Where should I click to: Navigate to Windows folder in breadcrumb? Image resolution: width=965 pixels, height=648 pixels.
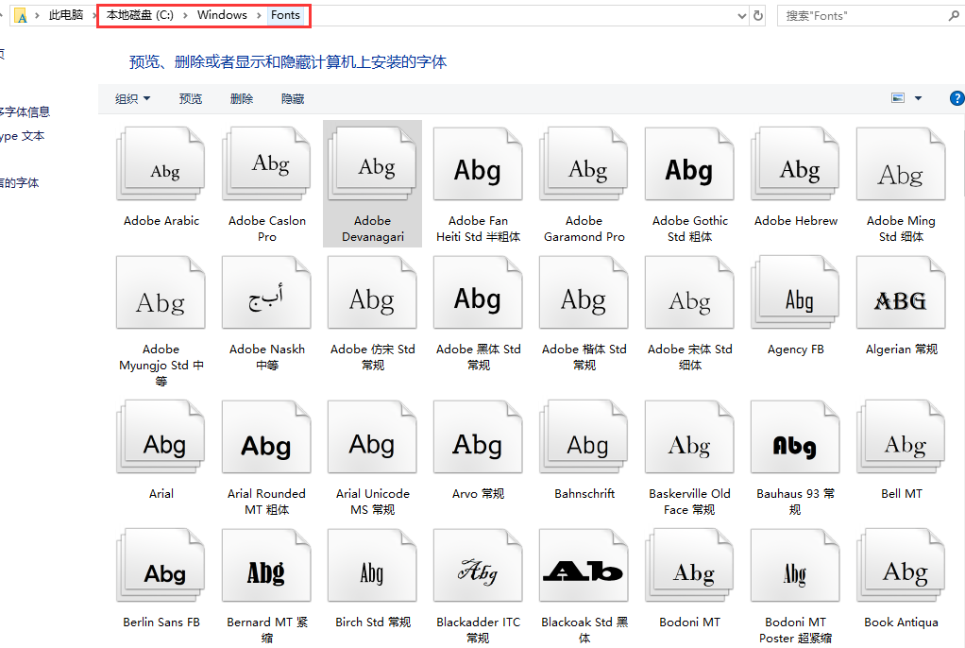pyautogui.click(x=222, y=15)
